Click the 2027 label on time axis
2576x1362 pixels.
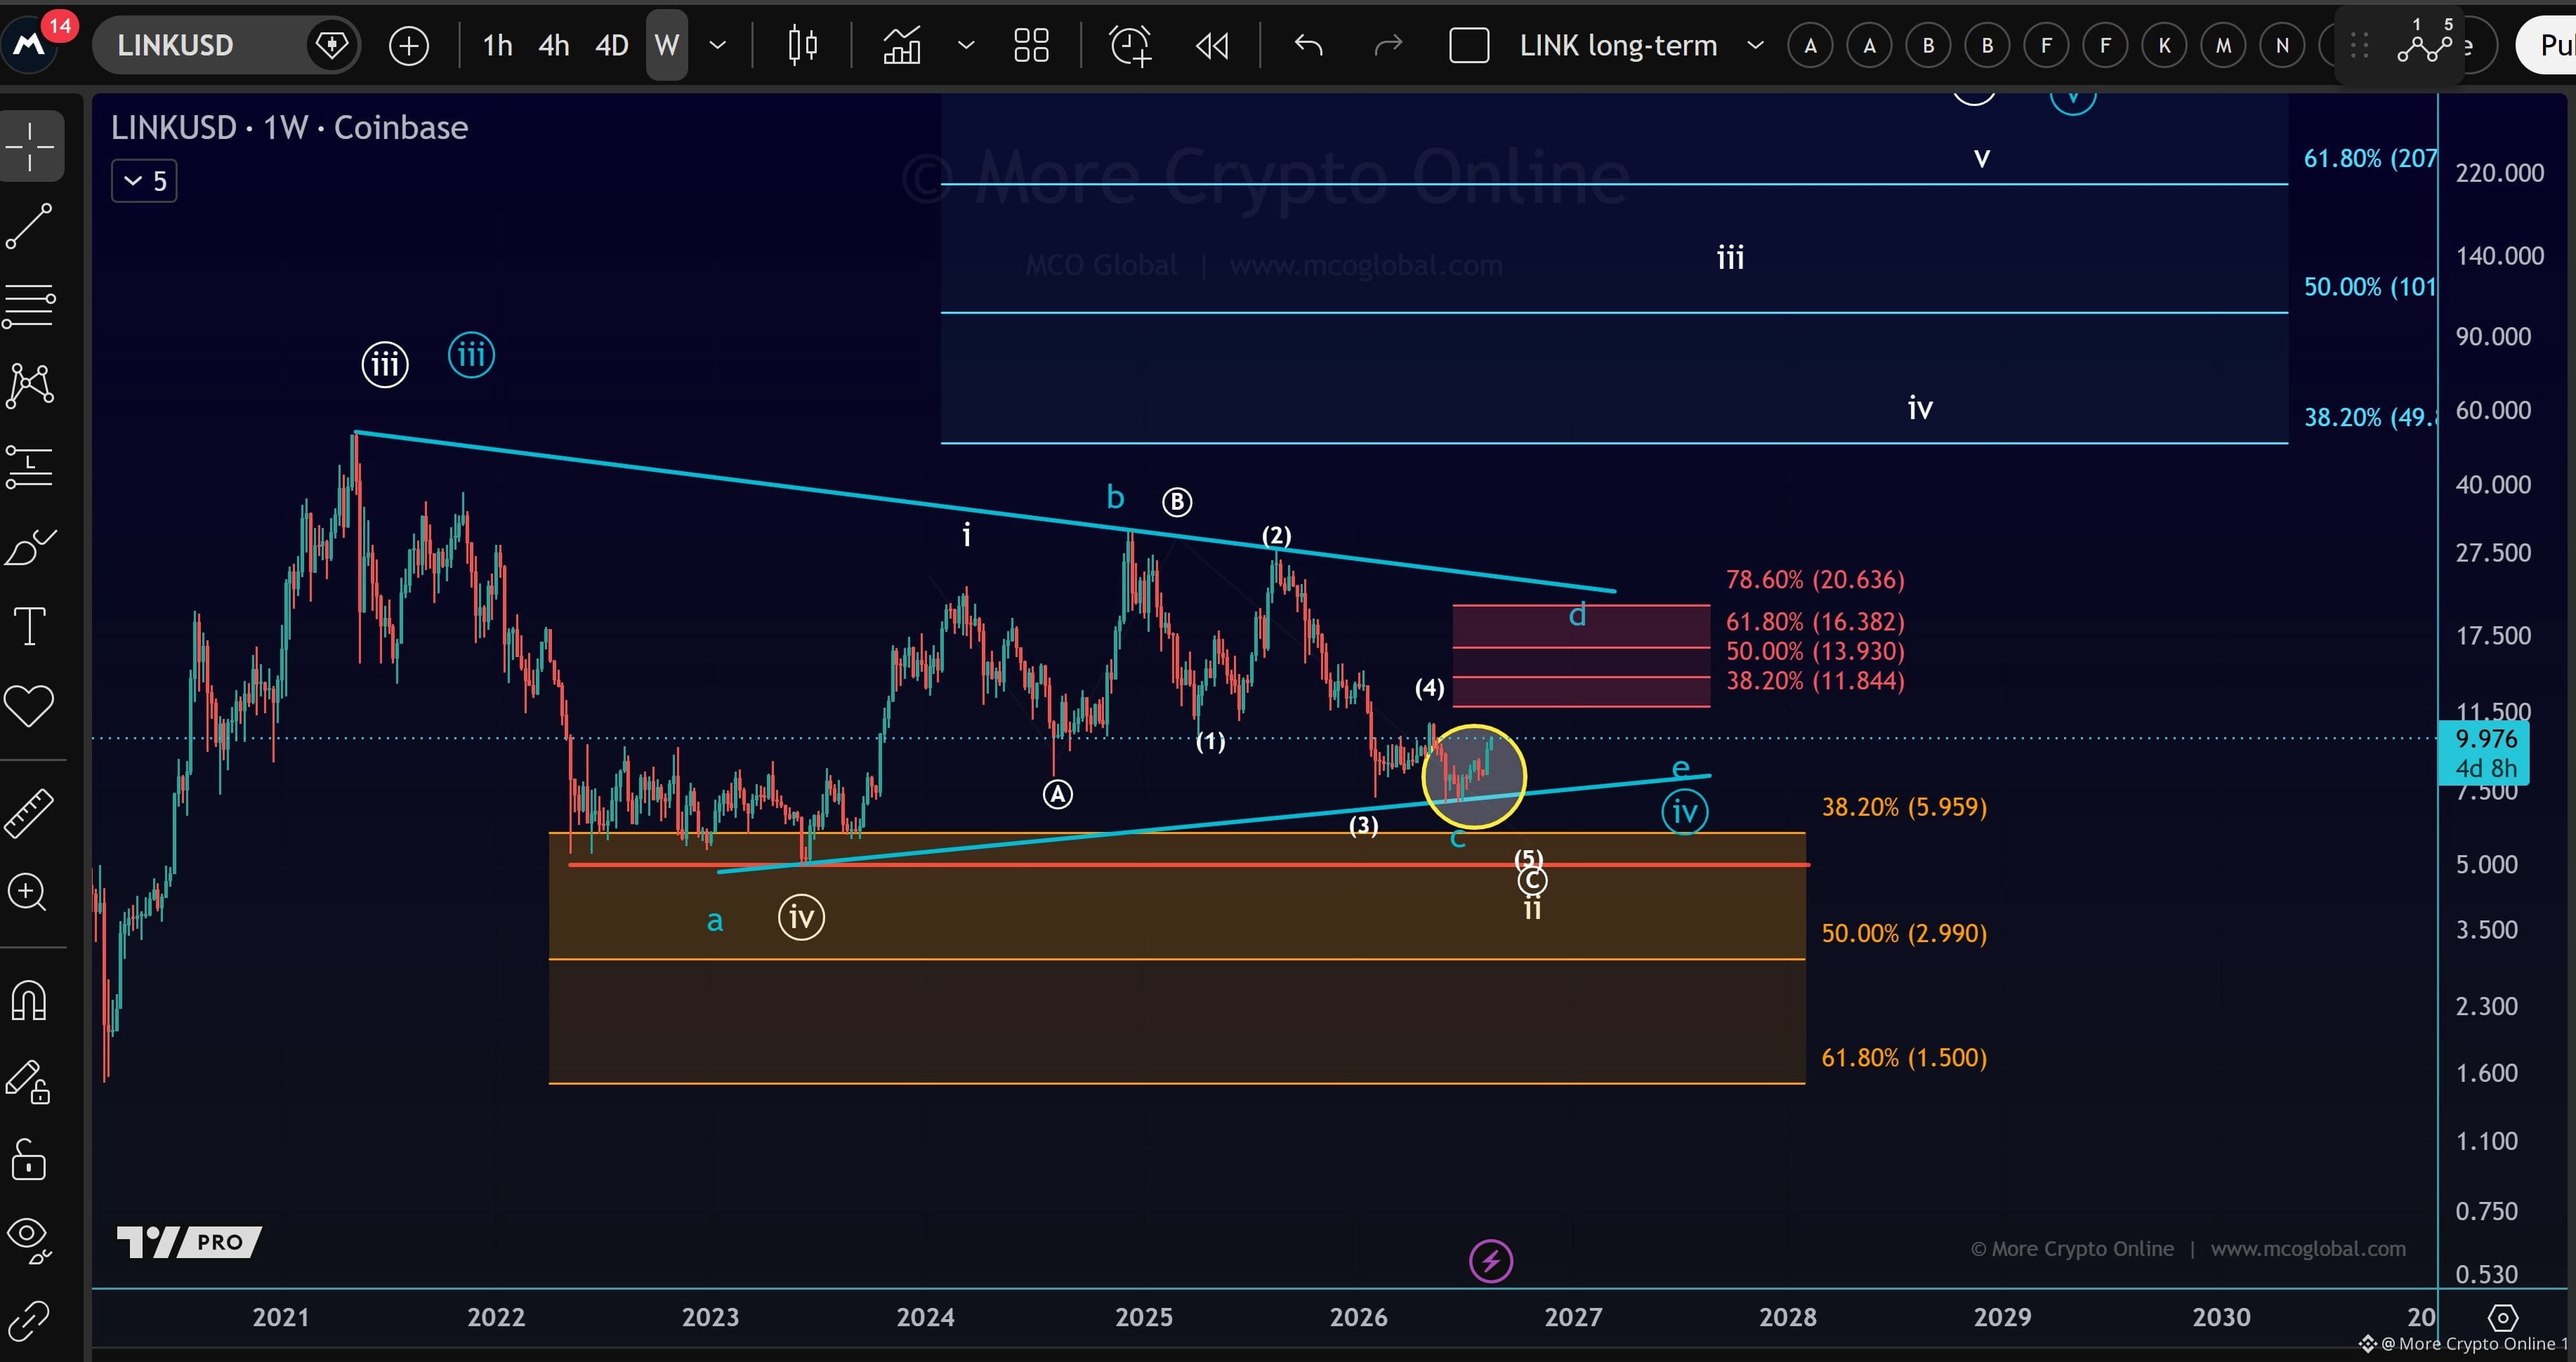[1573, 1318]
